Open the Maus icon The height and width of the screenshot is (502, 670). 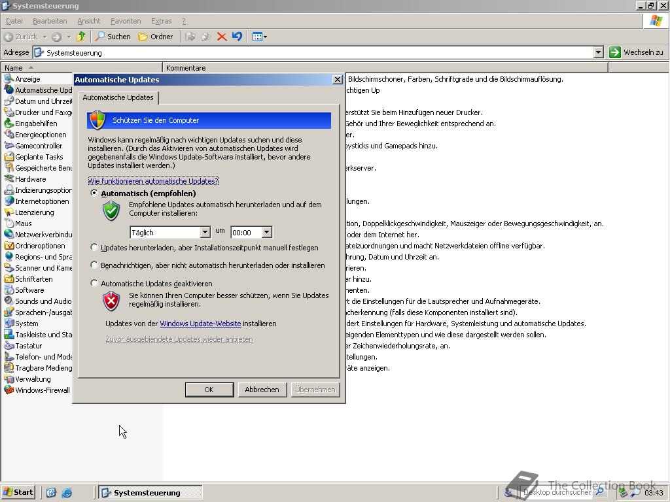9,224
